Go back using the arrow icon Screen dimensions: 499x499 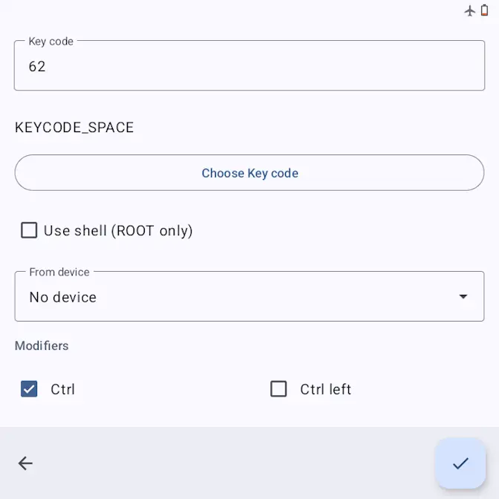tap(25, 463)
